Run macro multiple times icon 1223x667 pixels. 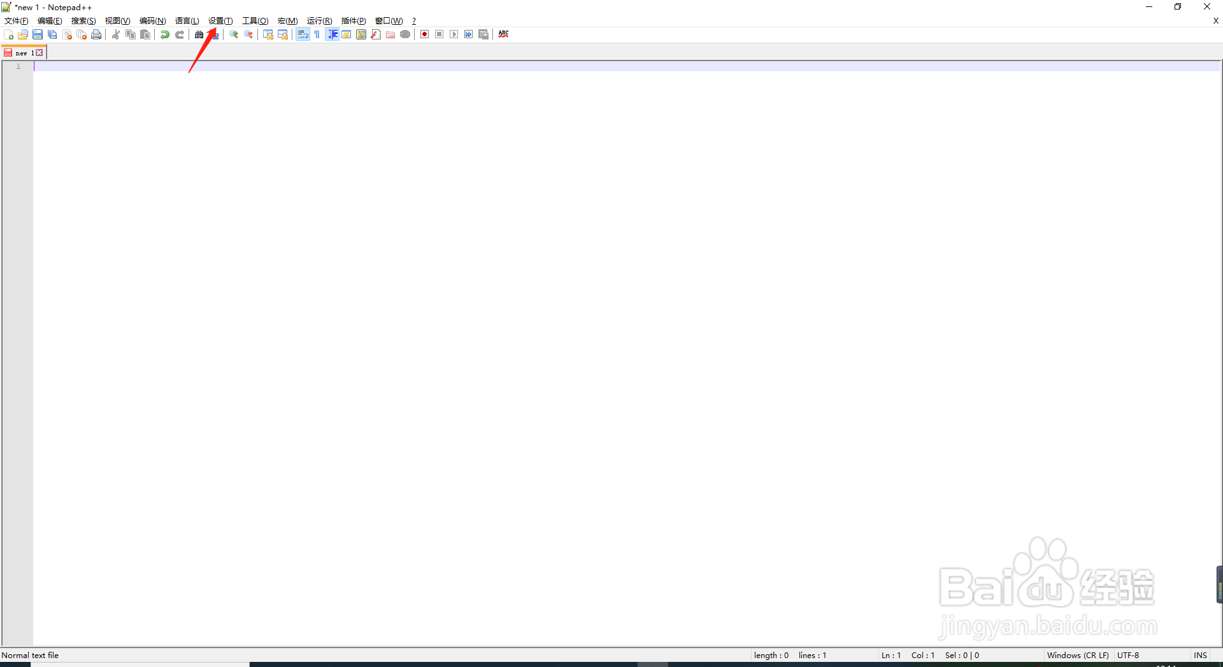point(469,34)
